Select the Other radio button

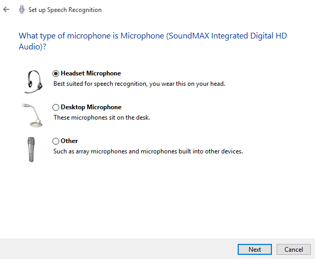click(x=56, y=141)
